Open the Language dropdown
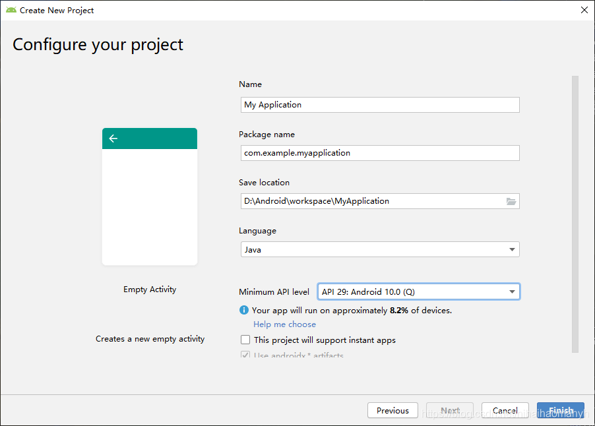 (x=379, y=250)
